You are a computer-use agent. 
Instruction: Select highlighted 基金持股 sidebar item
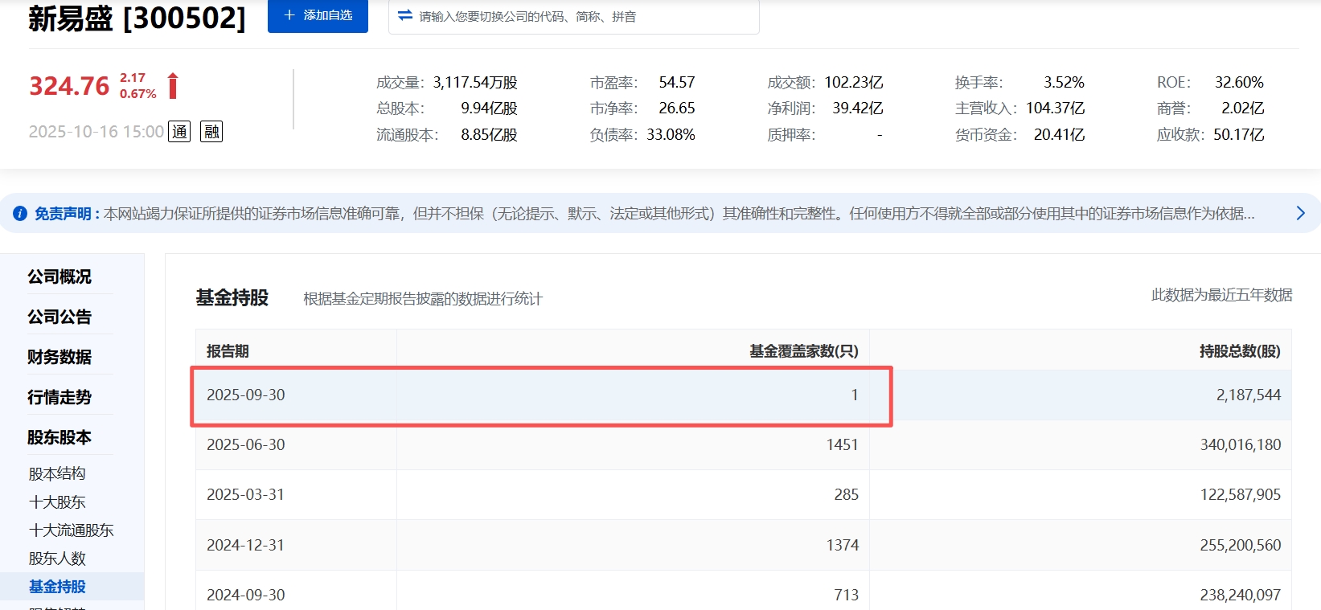[57, 587]
